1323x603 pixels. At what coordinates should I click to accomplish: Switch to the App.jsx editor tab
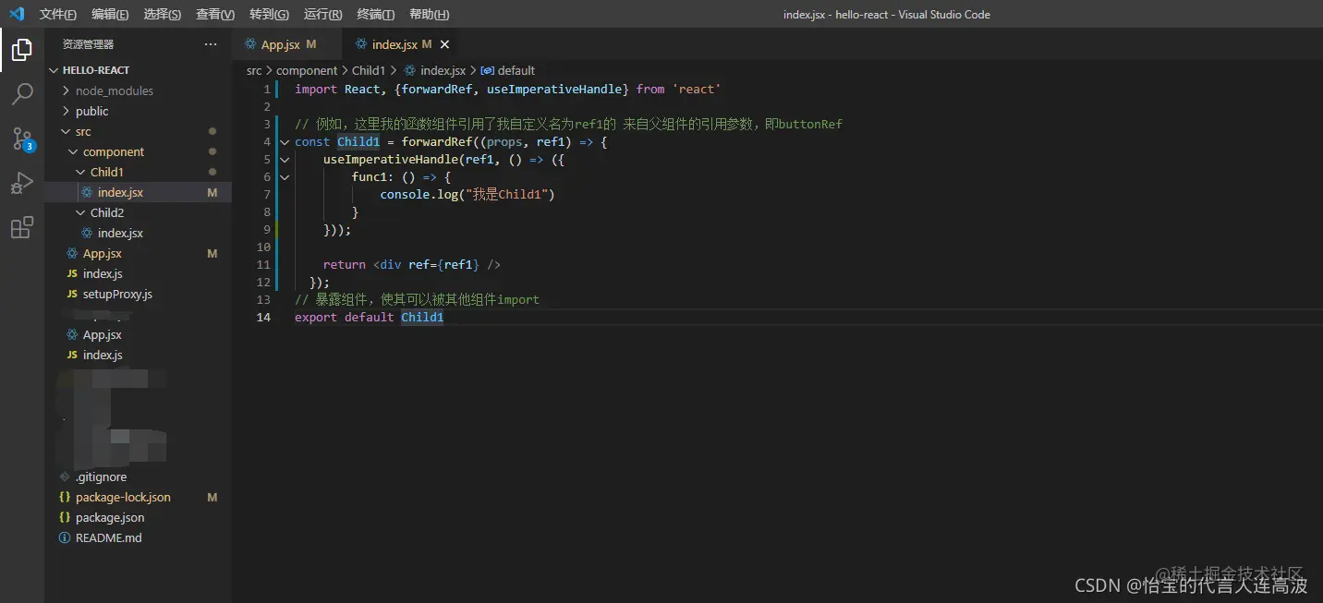point(287,44)
